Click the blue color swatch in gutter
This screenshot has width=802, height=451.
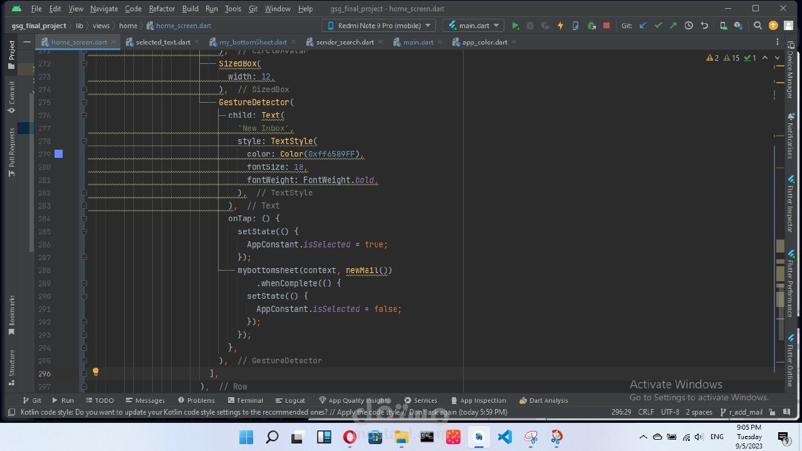(x=58, y=154)
